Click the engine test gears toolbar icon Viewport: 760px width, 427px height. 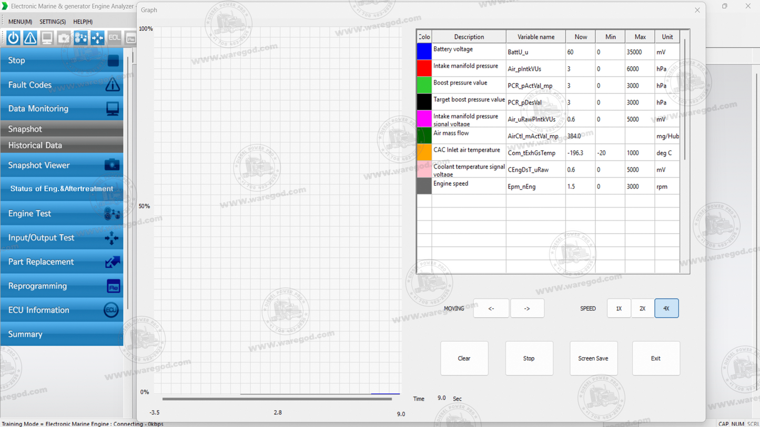click(80, 38)
